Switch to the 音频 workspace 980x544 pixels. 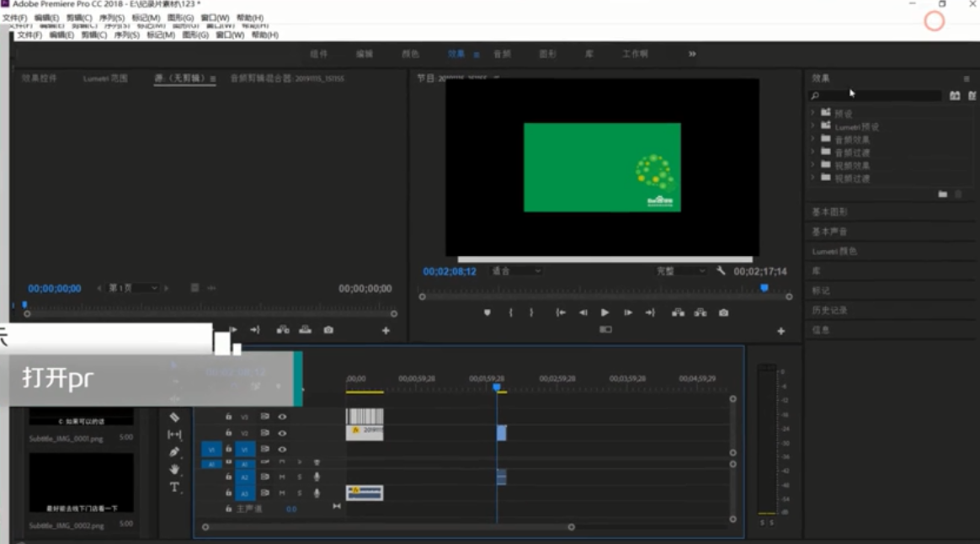click(502, 55)
